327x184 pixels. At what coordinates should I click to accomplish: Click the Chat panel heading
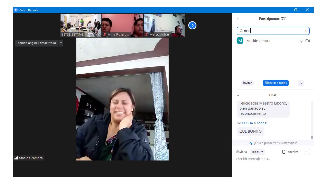tap(273, 95)
